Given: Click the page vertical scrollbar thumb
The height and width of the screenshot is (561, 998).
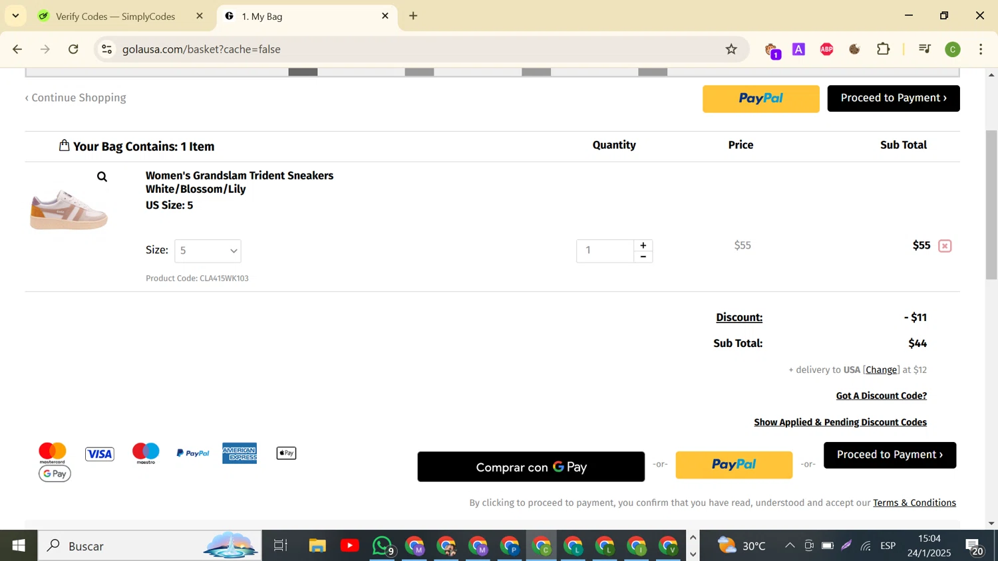Looking at the screenshot, I should 991,205.
